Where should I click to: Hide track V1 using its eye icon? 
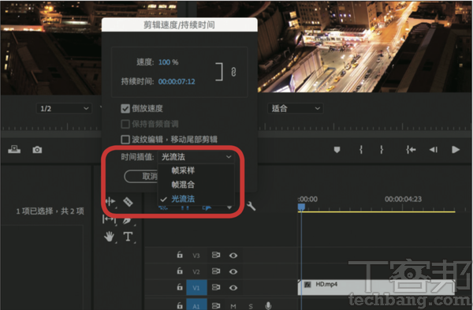pyautogui.click(x=233, y=288)
